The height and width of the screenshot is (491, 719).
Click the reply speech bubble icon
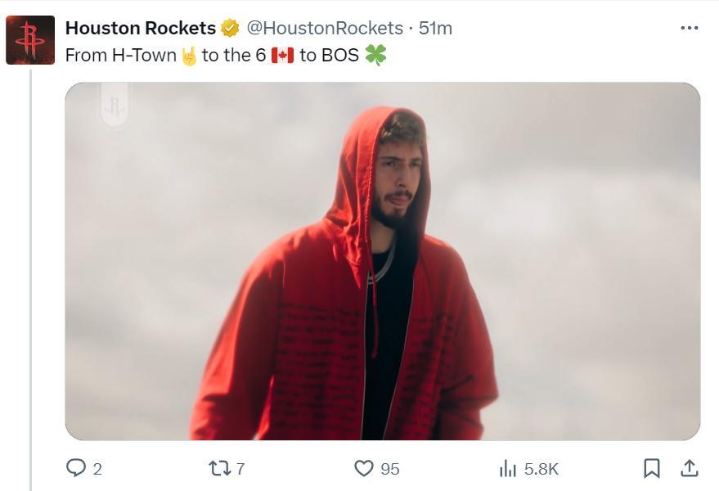click(x=76, y=468)
